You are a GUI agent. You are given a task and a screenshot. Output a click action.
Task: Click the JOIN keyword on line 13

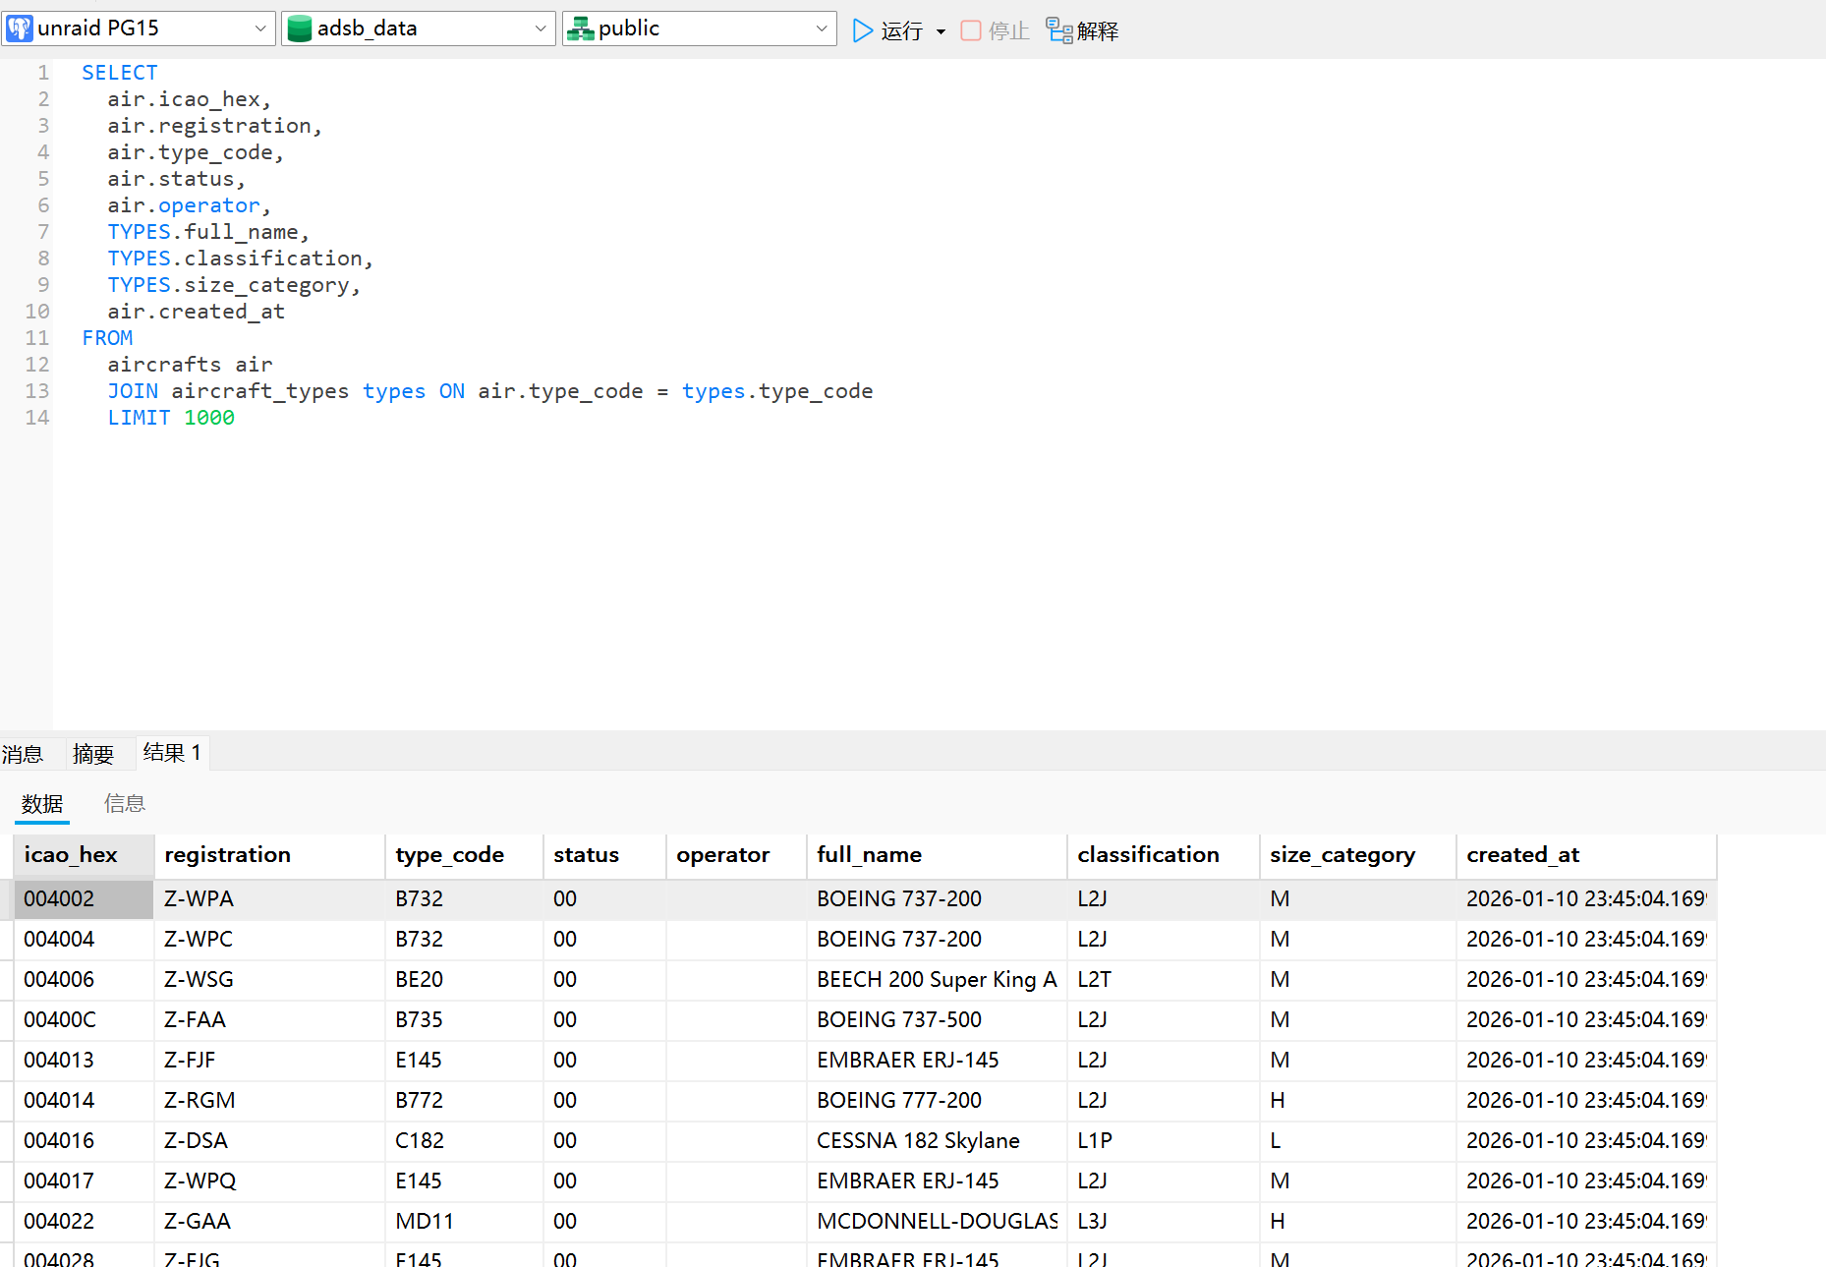pos(133,391)
